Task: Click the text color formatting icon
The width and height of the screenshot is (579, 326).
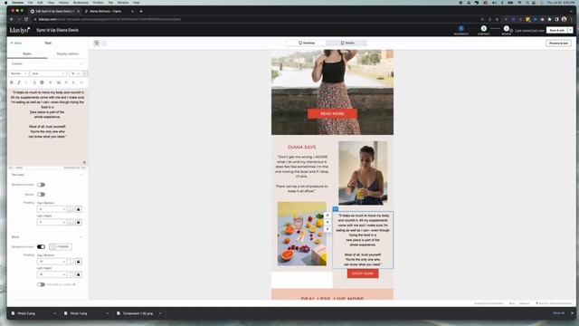Action: pos(34,82)
